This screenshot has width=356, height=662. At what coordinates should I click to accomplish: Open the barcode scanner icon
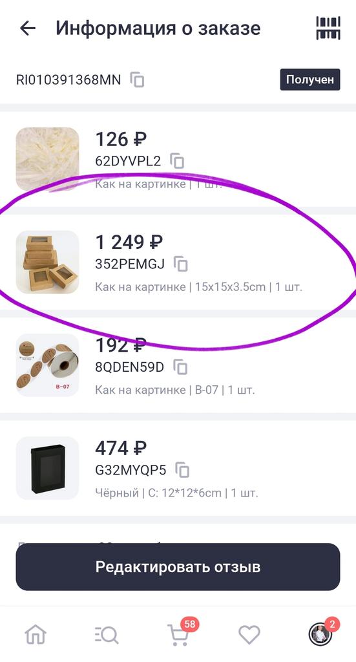(x=328, y=28)
